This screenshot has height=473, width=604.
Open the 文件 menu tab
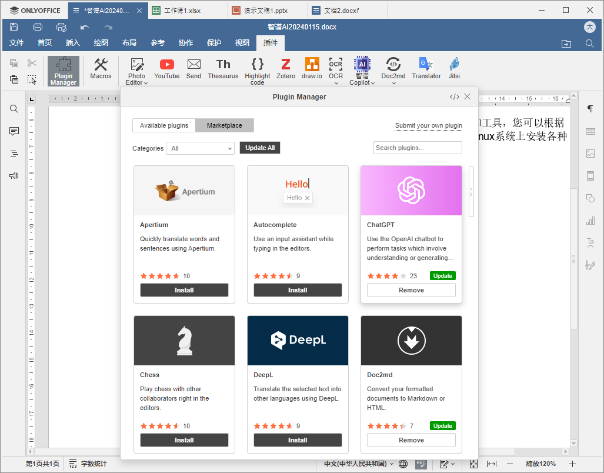click(x=16, y=43)
